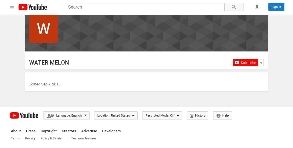Click Test new features link
293x148 pixels.
[x=84, y=138]
